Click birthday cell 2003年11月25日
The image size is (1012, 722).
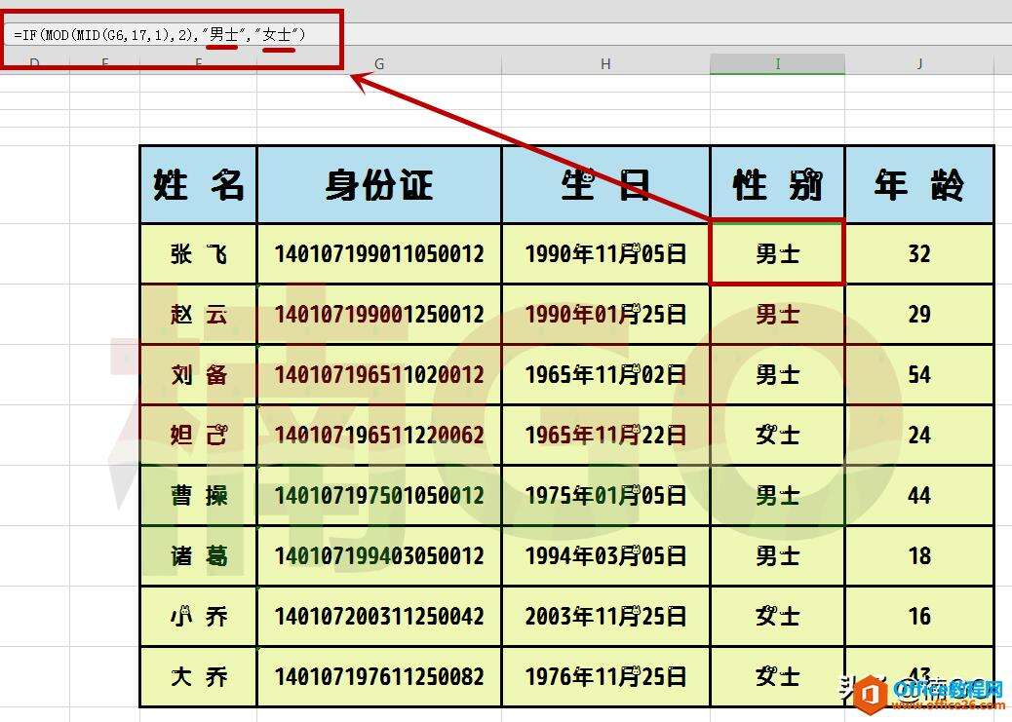[x=605, y=616]
